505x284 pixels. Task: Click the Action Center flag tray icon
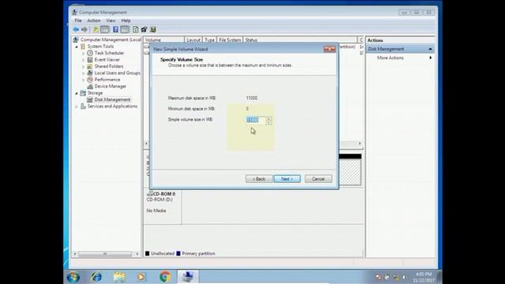[x=387, y=277]
